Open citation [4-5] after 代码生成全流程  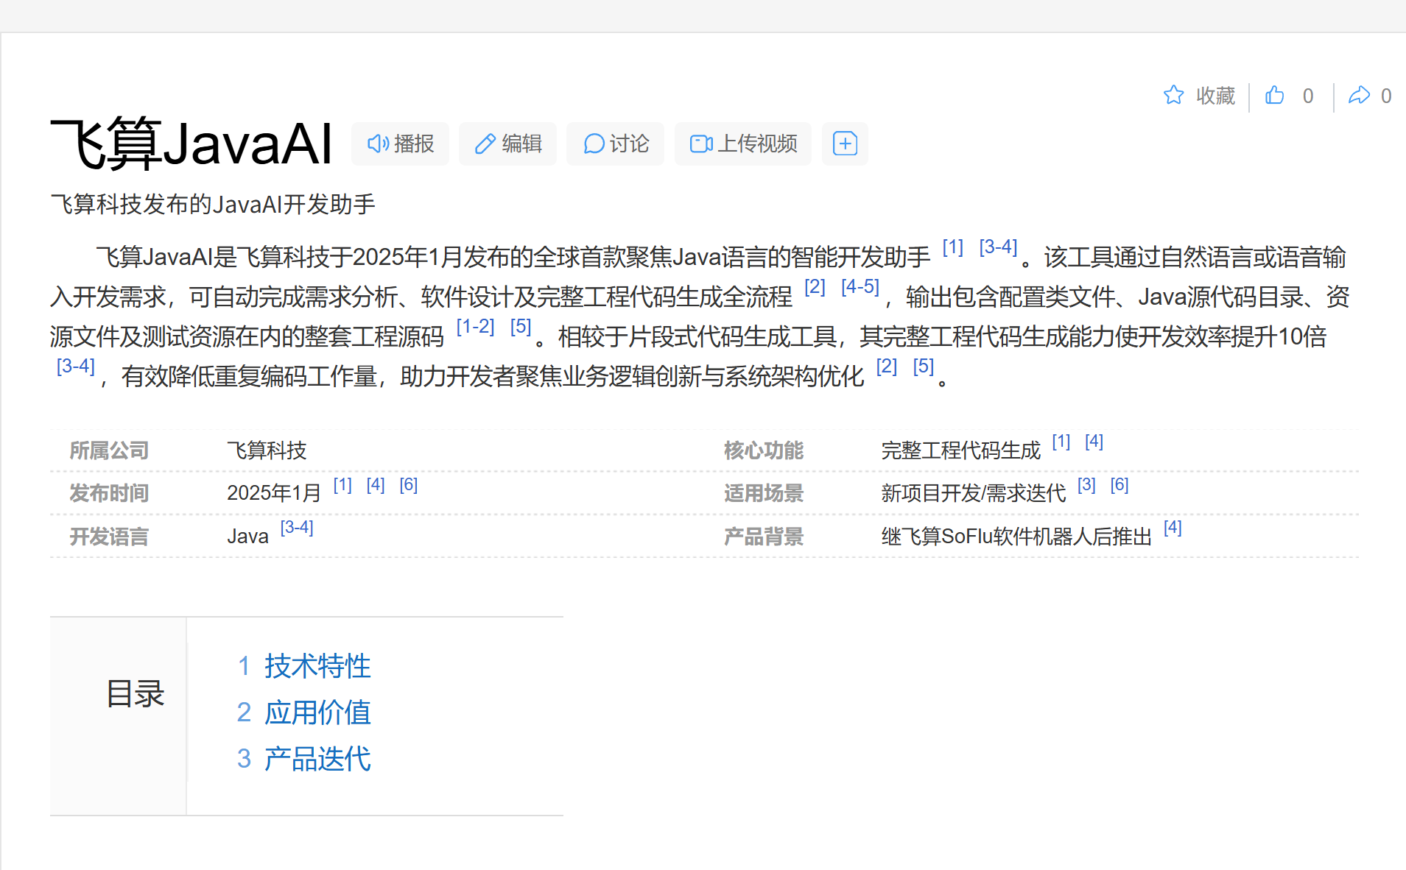(860, 287)
